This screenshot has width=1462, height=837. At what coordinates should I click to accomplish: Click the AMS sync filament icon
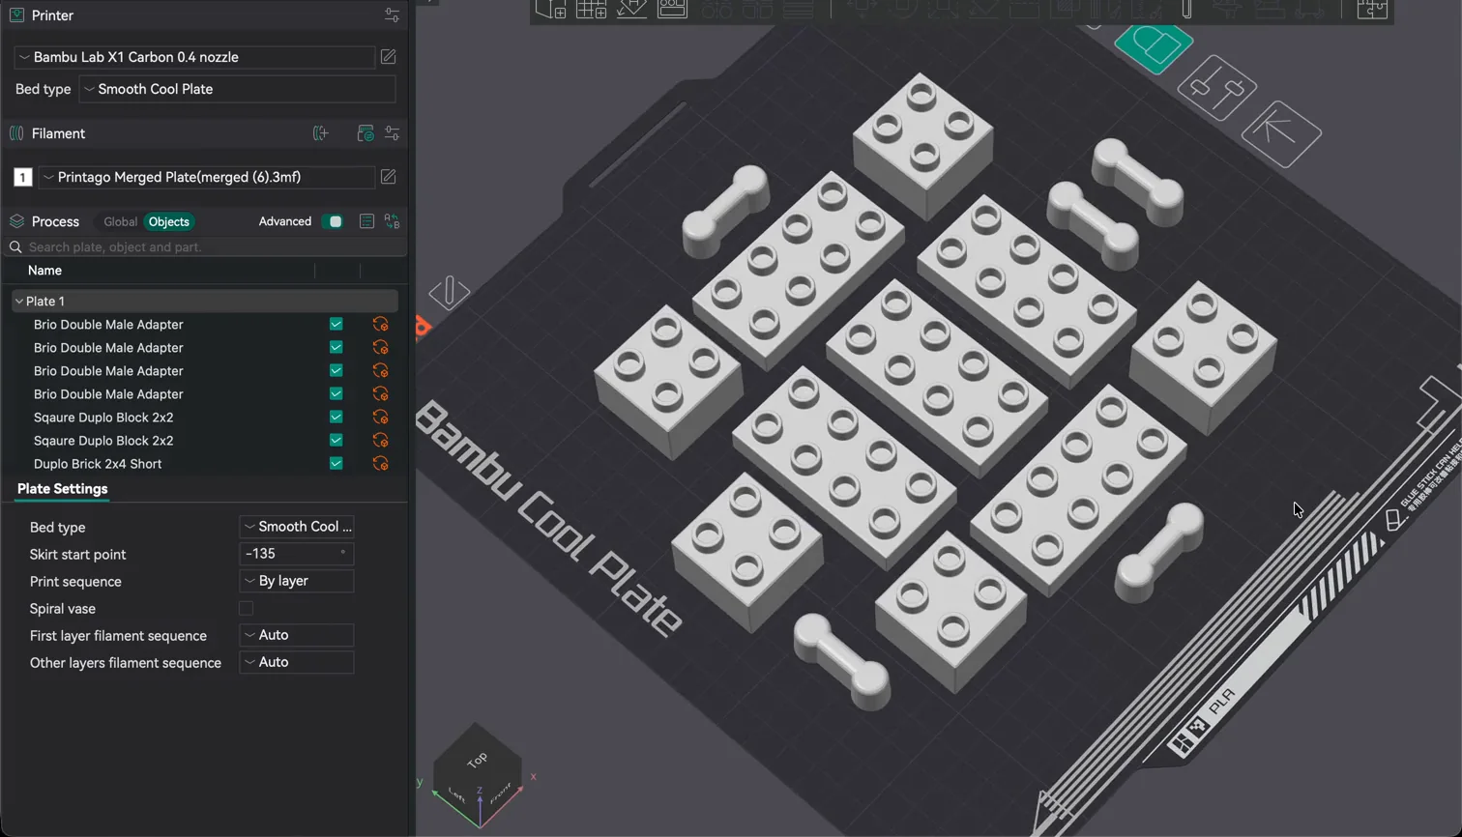click(x=365, y=133)
